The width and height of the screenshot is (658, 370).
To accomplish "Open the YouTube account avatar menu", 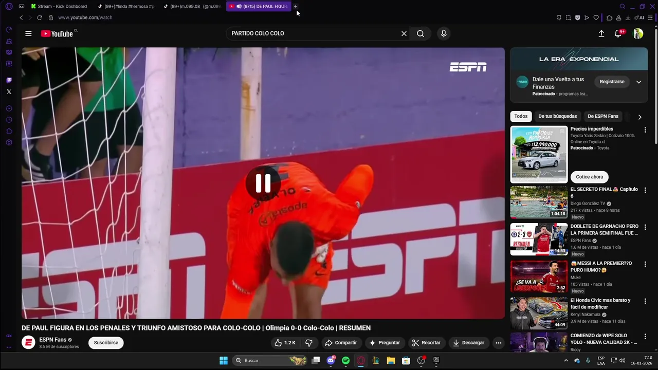I will click(638, 33).
